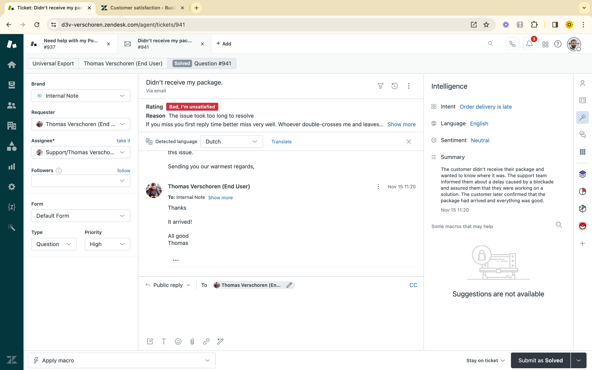
Task: Show ticket events history icon
Action: tap(395, 86)
